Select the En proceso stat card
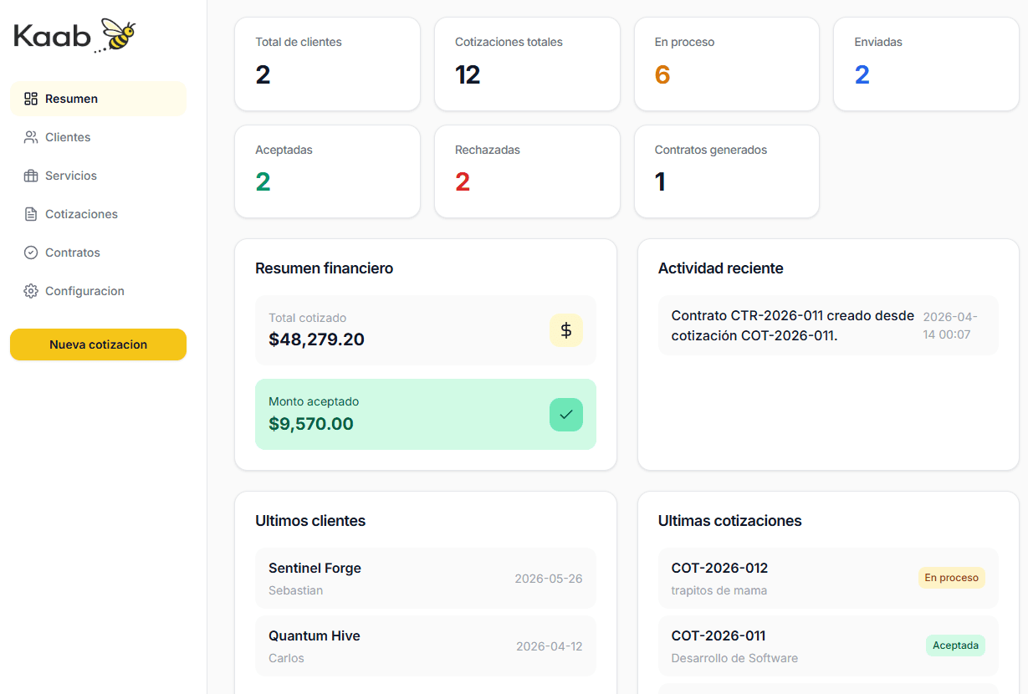 [x=727, y=64]
